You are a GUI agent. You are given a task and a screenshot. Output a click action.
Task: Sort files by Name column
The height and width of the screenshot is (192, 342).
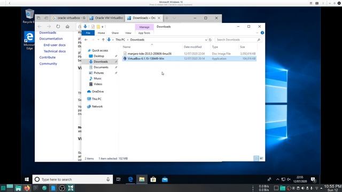pos(127,47)
